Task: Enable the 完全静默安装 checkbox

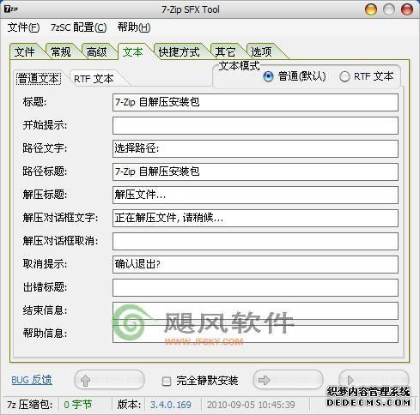Action: [x=167, y=381]
